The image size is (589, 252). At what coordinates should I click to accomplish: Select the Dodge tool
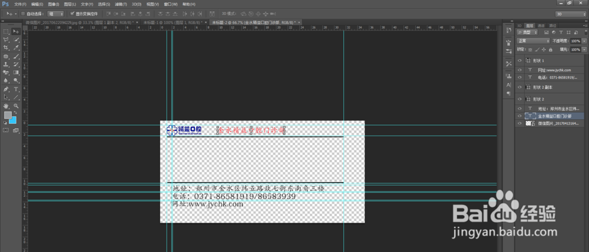(x=16, y=80)
